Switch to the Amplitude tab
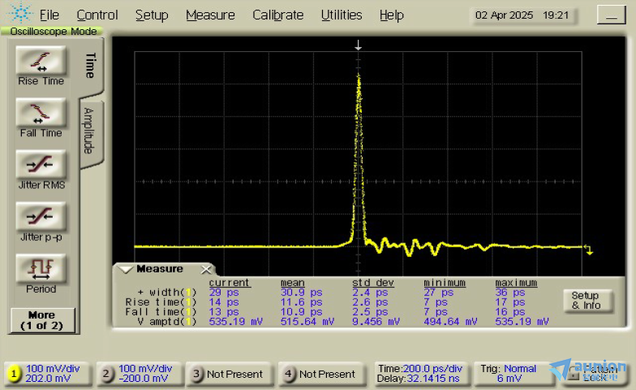636x390 pixels. [90, 130]
